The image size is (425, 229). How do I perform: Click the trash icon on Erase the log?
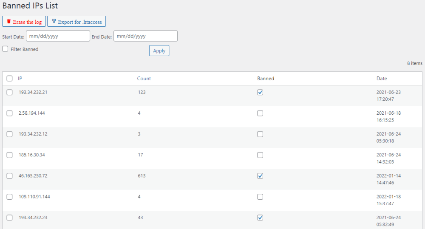click(8, 21)
